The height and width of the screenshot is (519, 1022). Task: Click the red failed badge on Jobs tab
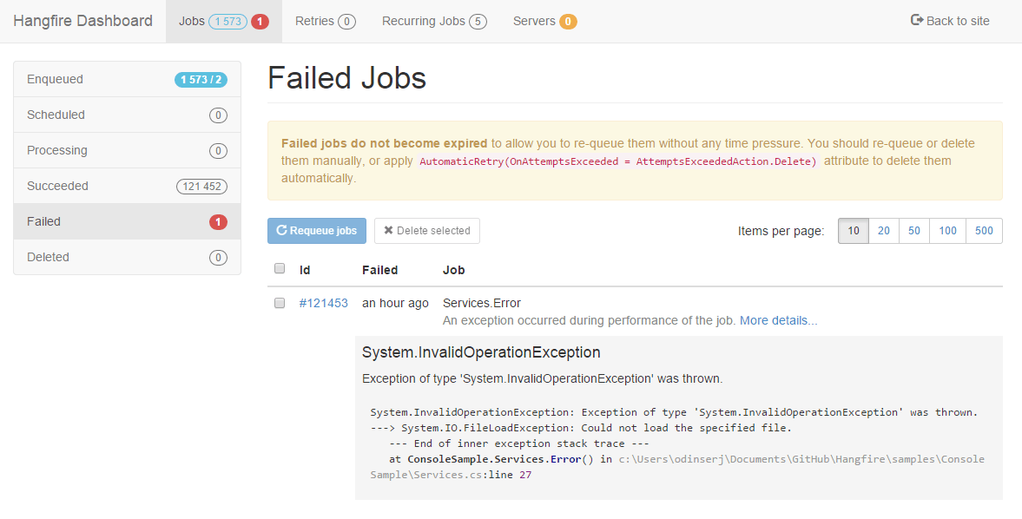(260, 22)
